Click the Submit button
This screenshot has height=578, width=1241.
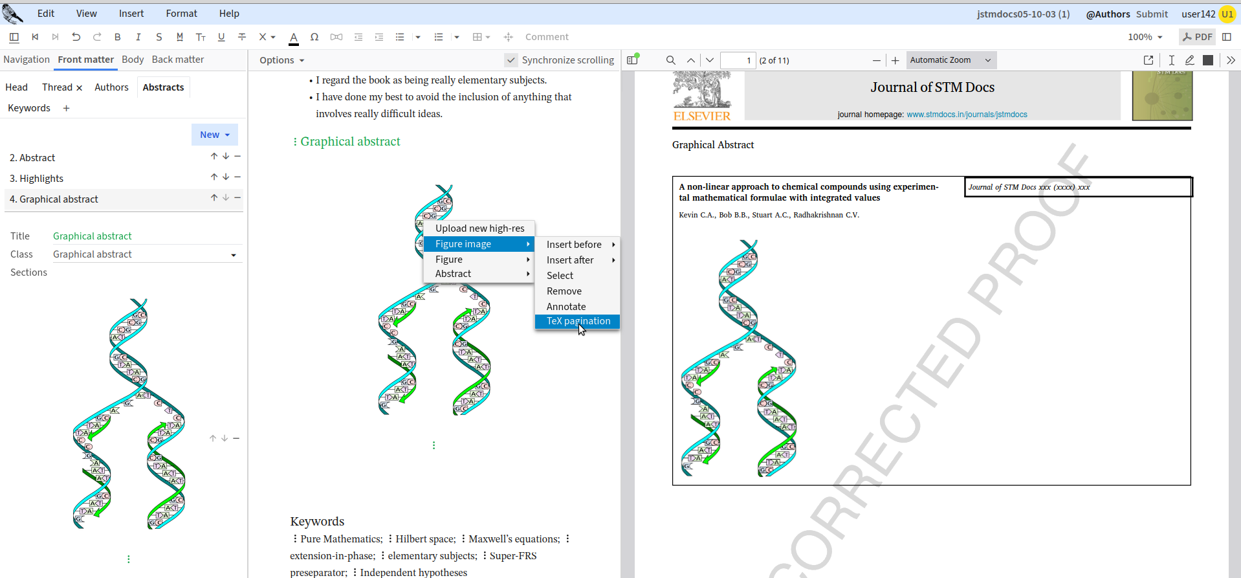(x=1152, y=14)
